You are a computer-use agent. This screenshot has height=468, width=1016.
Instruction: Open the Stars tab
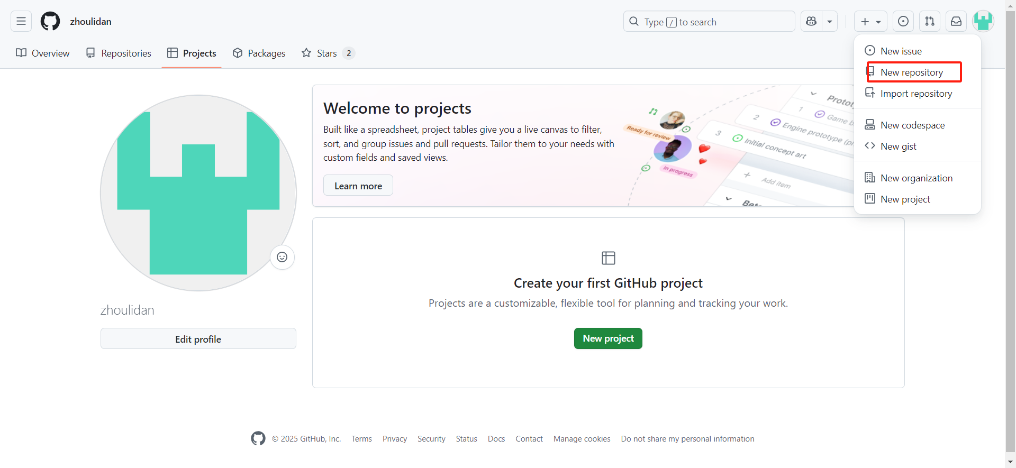[328, 53]
